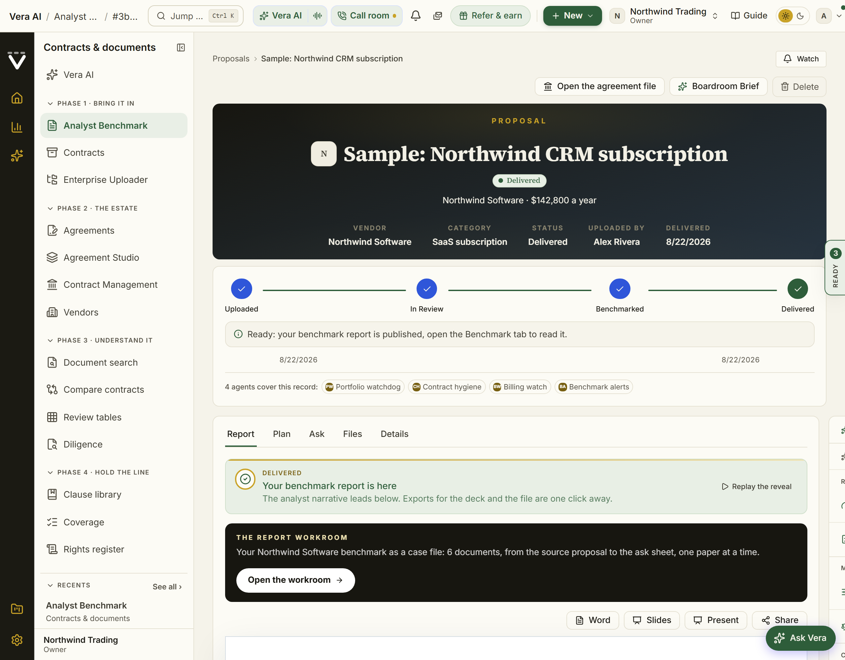This screenshot has width=845, height=660.
Task: Export report to Word
Action: click(x=593, y=620)
